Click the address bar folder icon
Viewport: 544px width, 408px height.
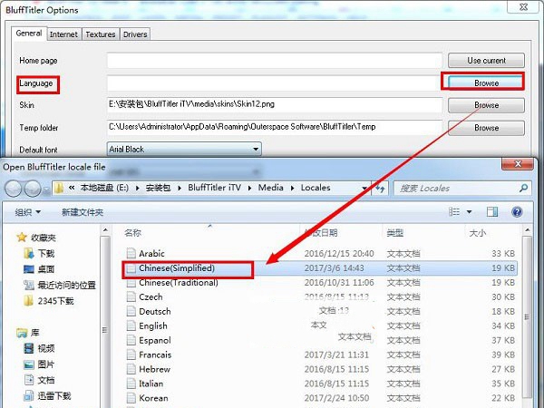click(x=59, y=188)
